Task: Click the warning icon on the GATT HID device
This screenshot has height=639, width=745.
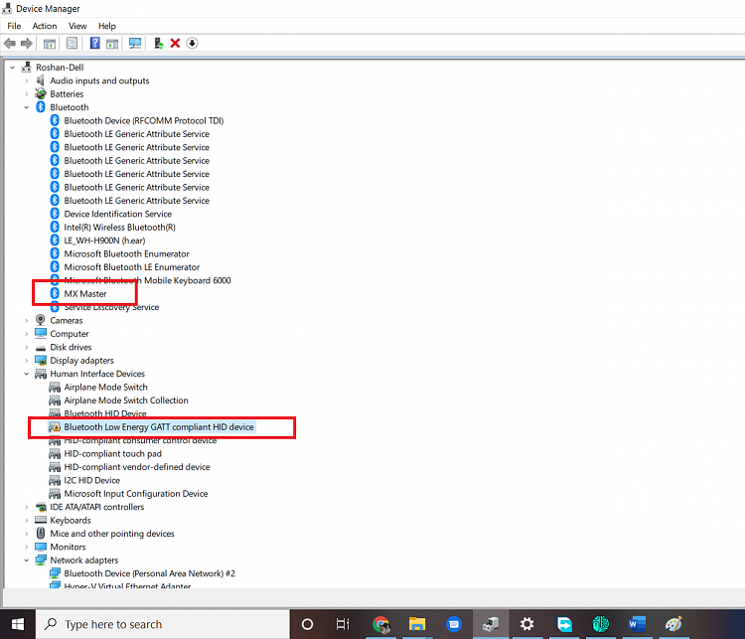Action: pos(55,427)
